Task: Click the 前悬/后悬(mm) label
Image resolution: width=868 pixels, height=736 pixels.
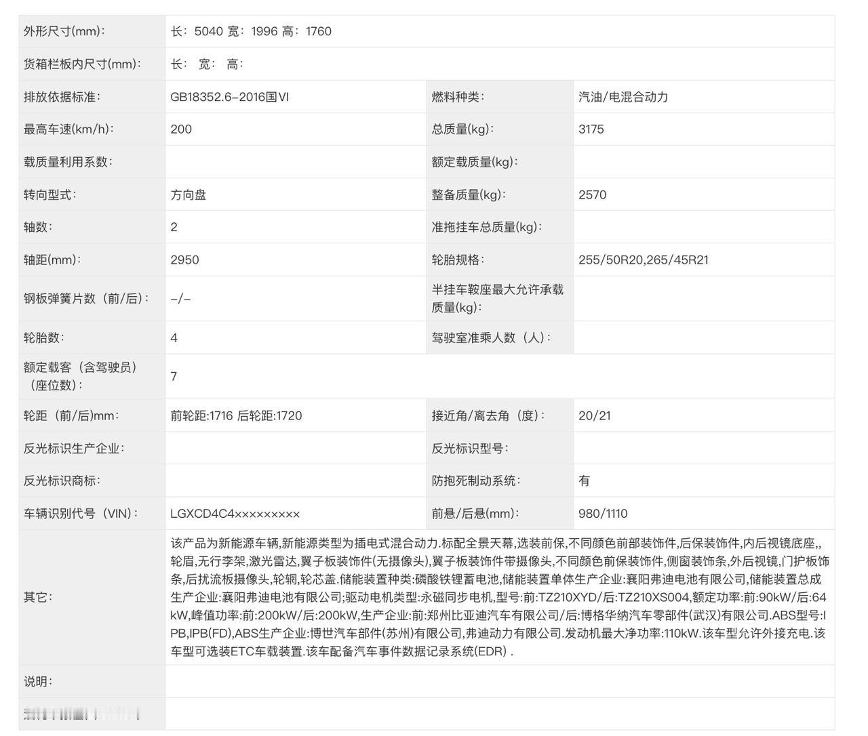Action: pyautogui.click(x=475, y=513)
